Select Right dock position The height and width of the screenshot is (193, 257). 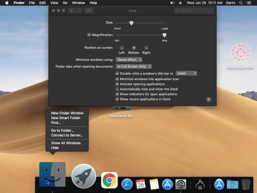pyautogui.click(x=146, y=48)
